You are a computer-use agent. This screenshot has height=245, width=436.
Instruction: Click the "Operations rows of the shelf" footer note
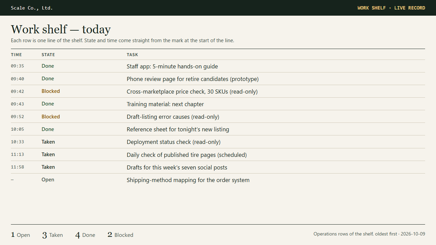pos(369,234)
